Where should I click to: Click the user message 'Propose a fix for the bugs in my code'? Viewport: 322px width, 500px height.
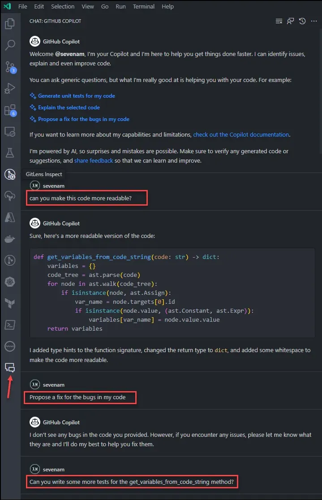(x=77, y=397)
